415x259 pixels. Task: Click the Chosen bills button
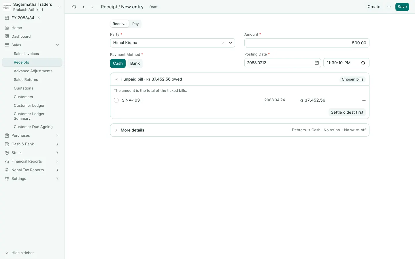(x=352, y=79)
